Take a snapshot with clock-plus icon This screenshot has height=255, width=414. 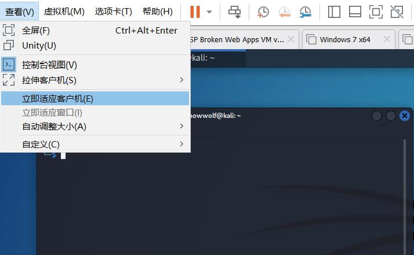click(263, 12)
